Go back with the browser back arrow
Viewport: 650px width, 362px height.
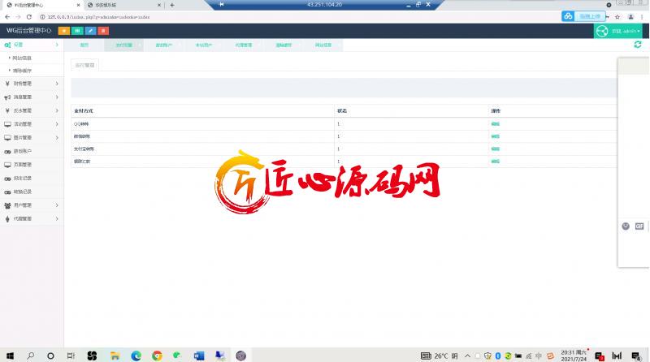pos(7,17)
